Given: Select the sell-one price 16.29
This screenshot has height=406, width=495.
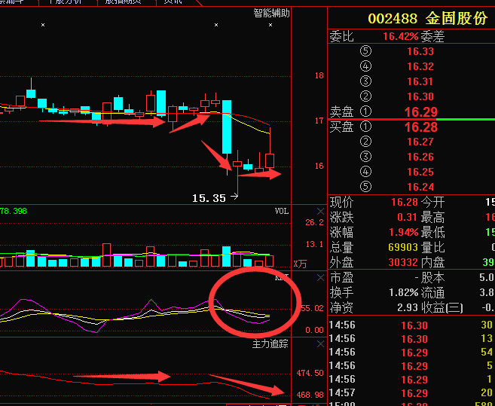Looking at the screenshot, I should click(x=420, y=111).
